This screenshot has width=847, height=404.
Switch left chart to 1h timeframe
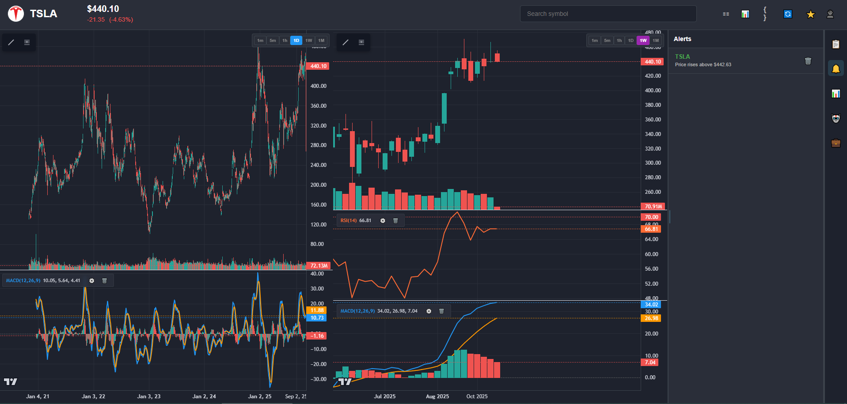285,41
